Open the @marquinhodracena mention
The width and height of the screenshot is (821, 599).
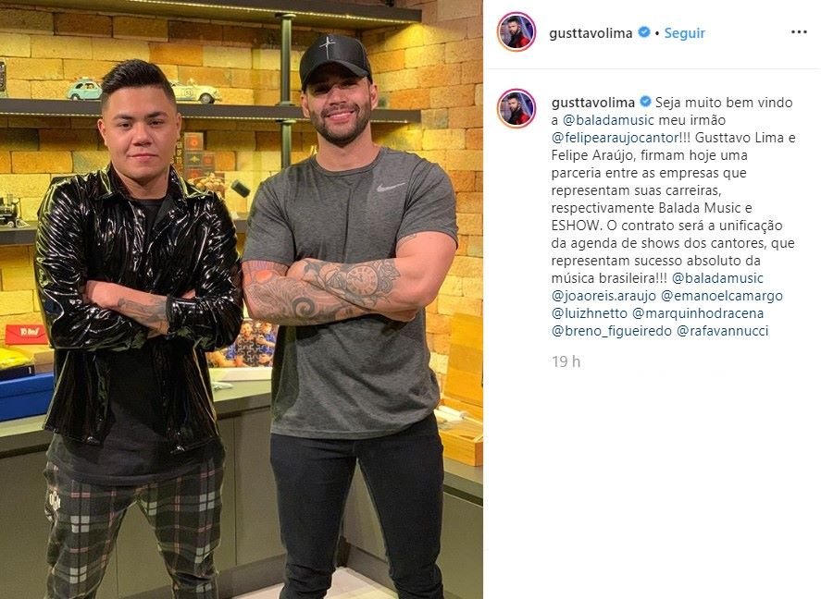click(x=698, y=313)
